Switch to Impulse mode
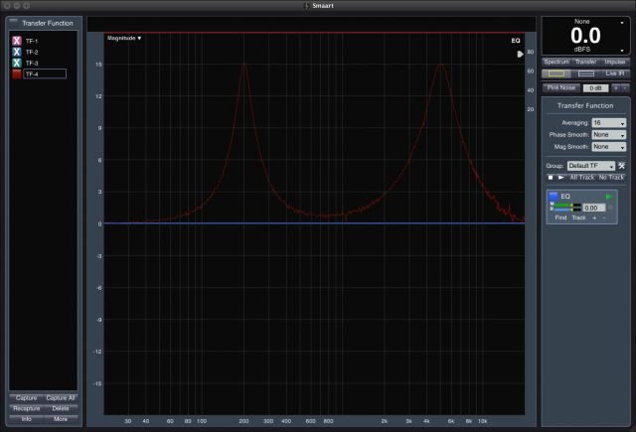This screenshot has height=432, width=636. 615,62
